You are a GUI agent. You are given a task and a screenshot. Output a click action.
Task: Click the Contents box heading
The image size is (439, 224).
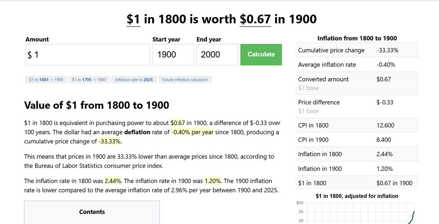(x=92, y=212)
